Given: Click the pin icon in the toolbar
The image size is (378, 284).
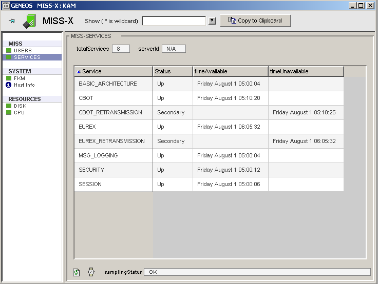Looking at the screenshot, I should (x=12, y=21).
